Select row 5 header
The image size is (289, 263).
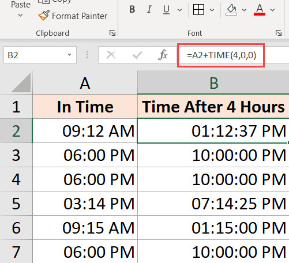(16, 204)
